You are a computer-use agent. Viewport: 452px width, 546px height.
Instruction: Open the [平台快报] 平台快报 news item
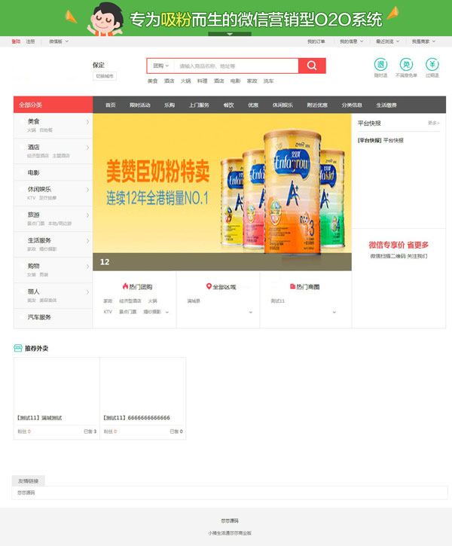click(x=380, y=140)
